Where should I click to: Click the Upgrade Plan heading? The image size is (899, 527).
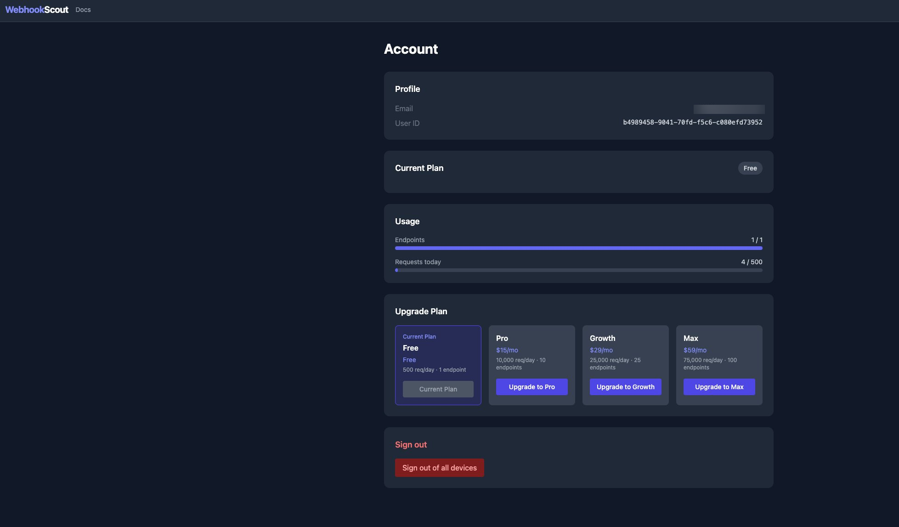[421, 311]
